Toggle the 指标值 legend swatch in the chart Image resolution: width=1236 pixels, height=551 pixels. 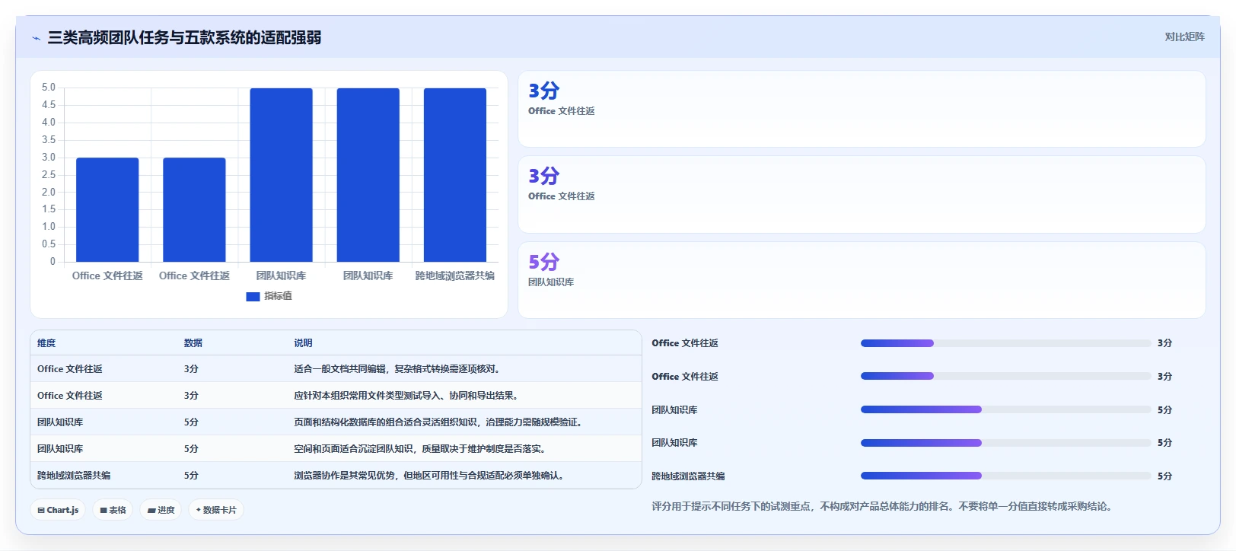tap(253, 297)
